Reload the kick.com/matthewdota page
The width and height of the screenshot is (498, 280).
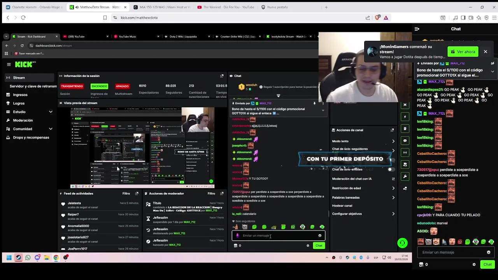pos(23,17)
